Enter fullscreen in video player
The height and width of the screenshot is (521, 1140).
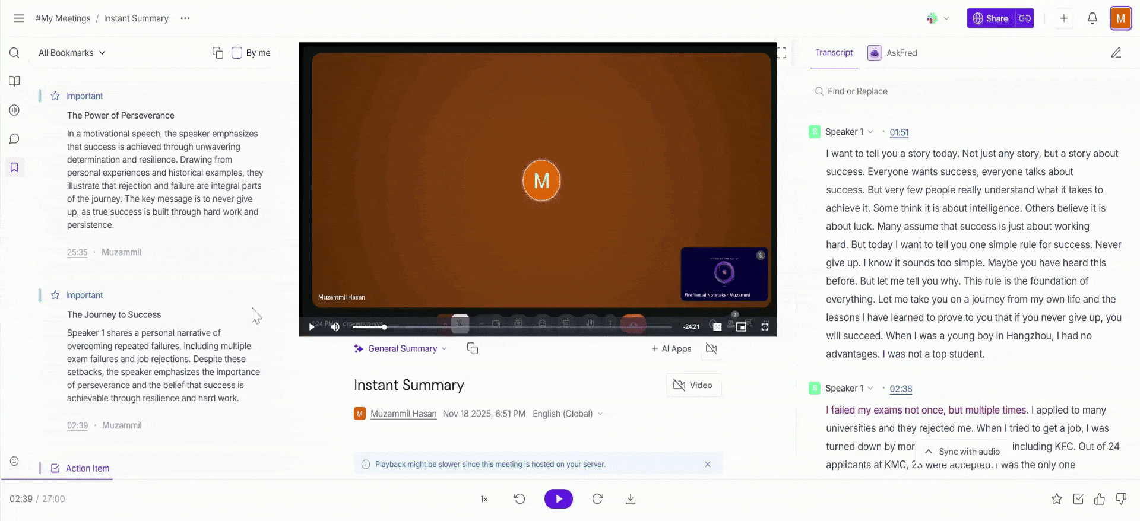(765, 326)
